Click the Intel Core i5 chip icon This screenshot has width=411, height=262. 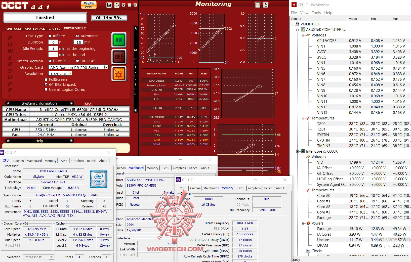coord(303,151)
